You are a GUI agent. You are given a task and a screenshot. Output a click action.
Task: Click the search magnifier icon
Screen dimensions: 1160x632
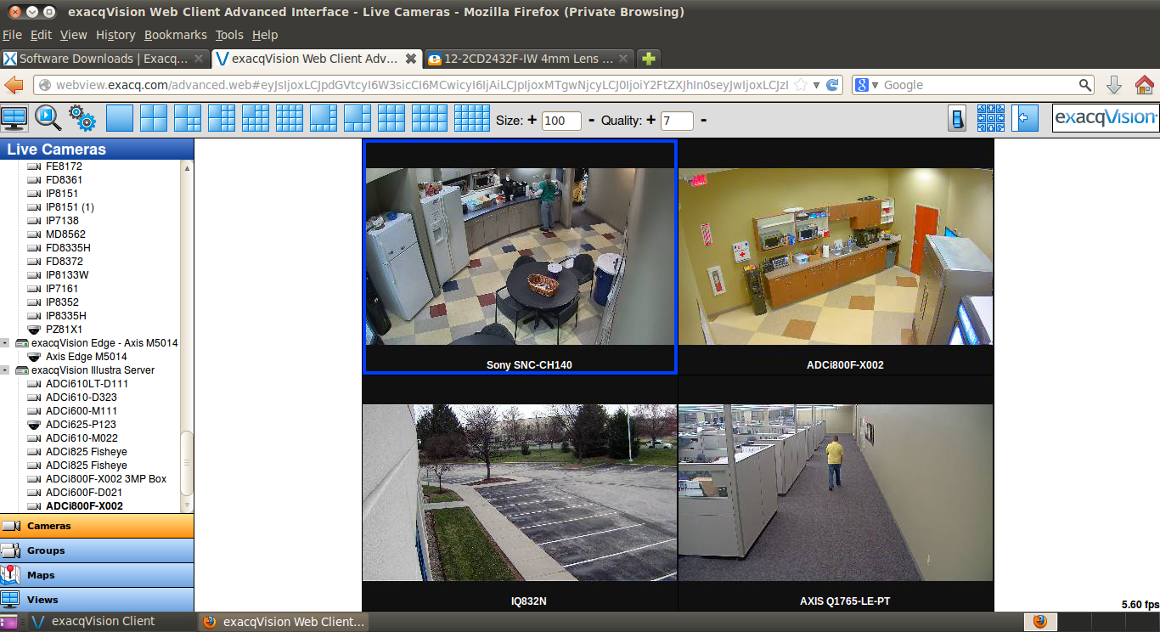(1085, 85)
